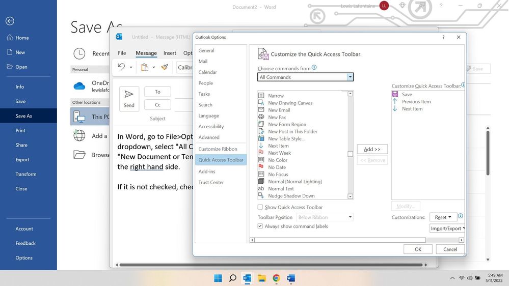Select New Drawing Canvas in command list
509x286 pixels.
290,103
